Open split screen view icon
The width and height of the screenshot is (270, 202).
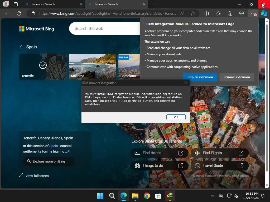click(206, 13)
